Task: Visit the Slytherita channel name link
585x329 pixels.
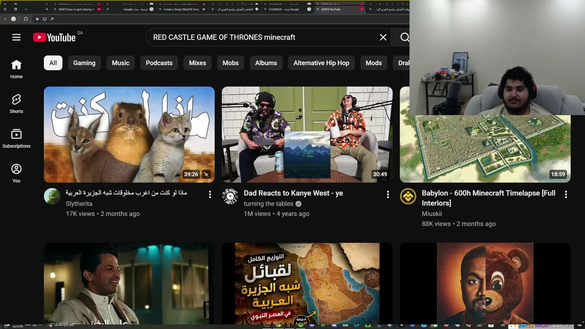Action: [79, 204]
